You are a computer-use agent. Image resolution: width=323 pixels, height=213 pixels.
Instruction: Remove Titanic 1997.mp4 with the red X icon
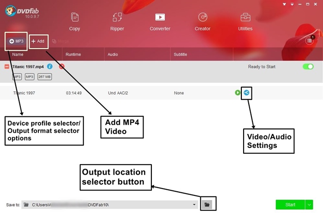pos(61,67)
